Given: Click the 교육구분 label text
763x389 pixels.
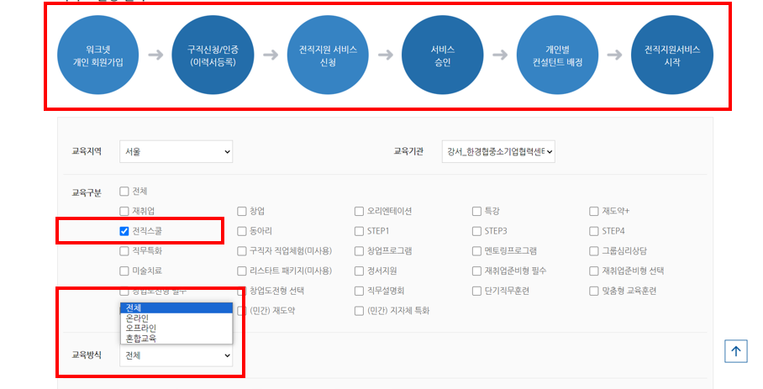Looking at the screenshot, I should click(87, 192).
